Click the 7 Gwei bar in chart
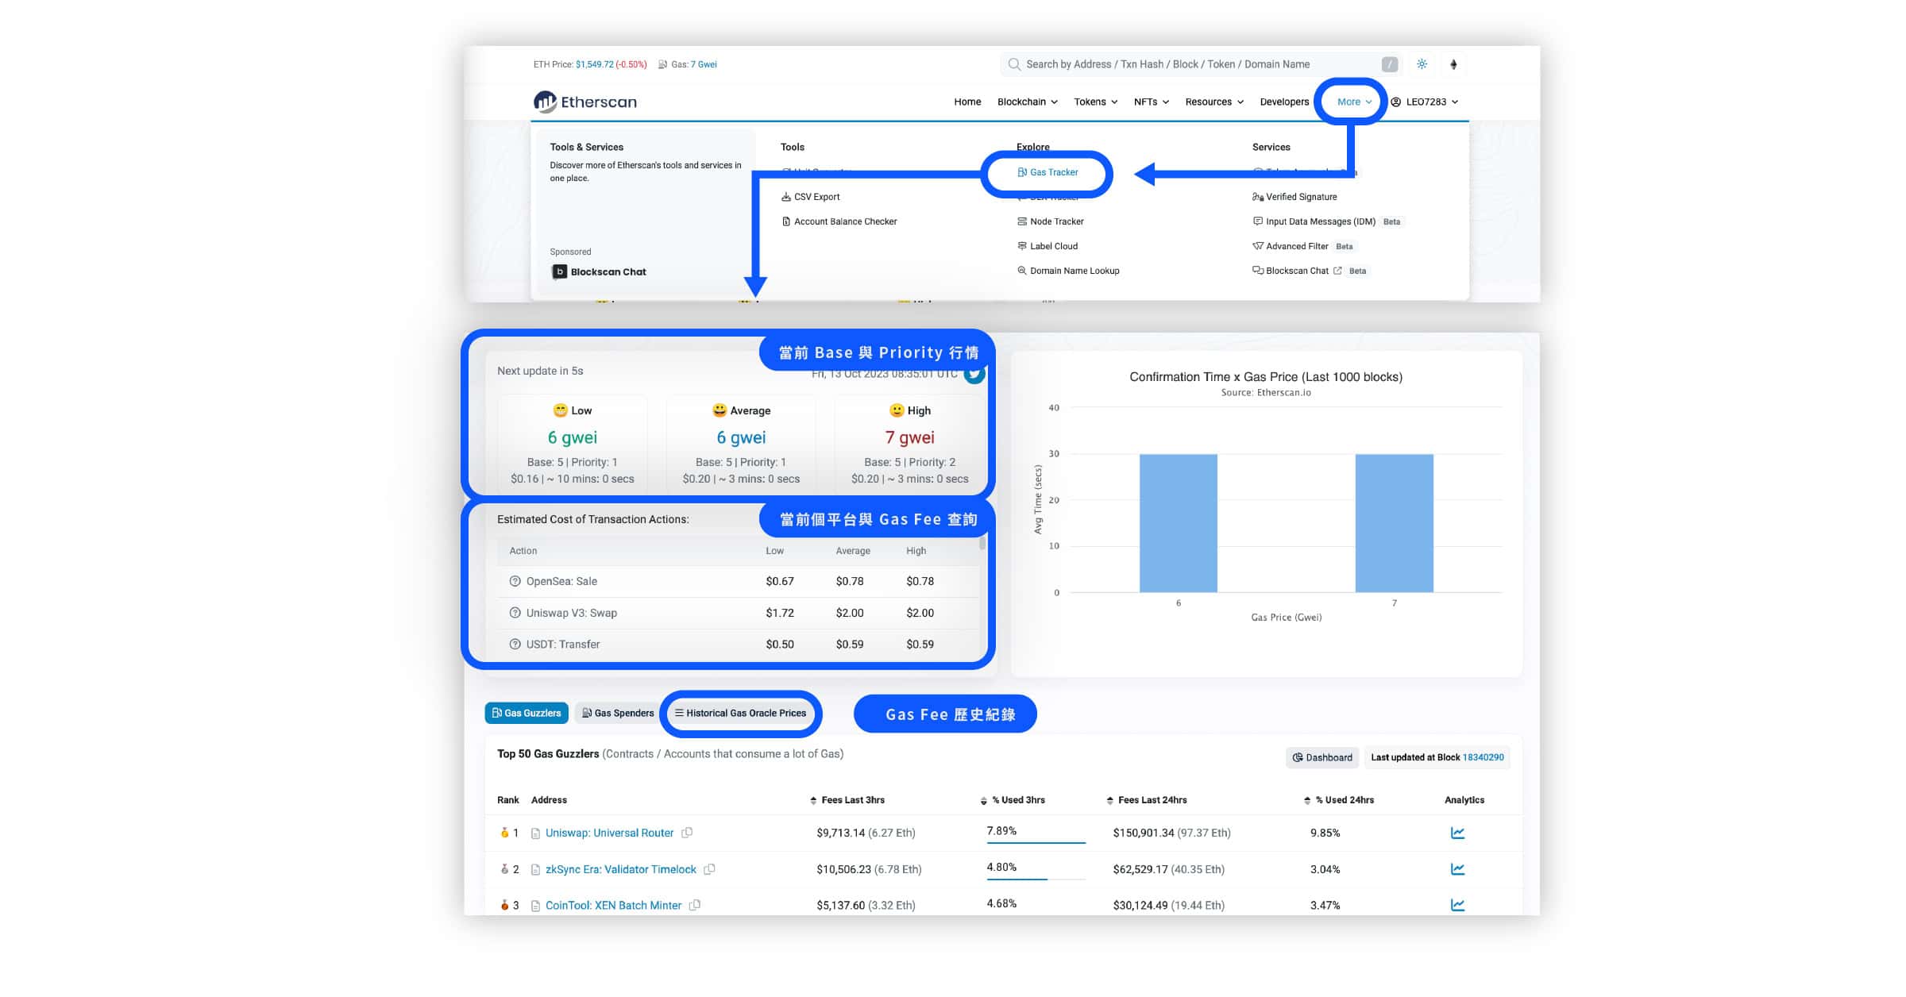Image resolution: width=1906 pixels, height=997 pixels. click(1394, 523)
